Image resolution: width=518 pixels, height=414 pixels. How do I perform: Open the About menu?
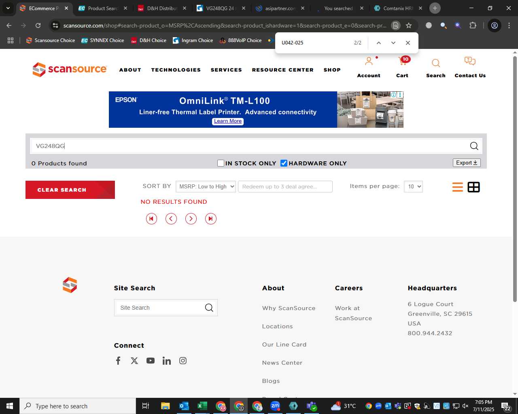tap(130, 70)
